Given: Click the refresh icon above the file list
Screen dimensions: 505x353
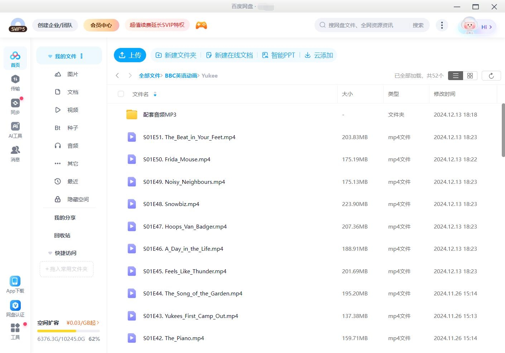Looking at the screenshot, I should (491, 75).
